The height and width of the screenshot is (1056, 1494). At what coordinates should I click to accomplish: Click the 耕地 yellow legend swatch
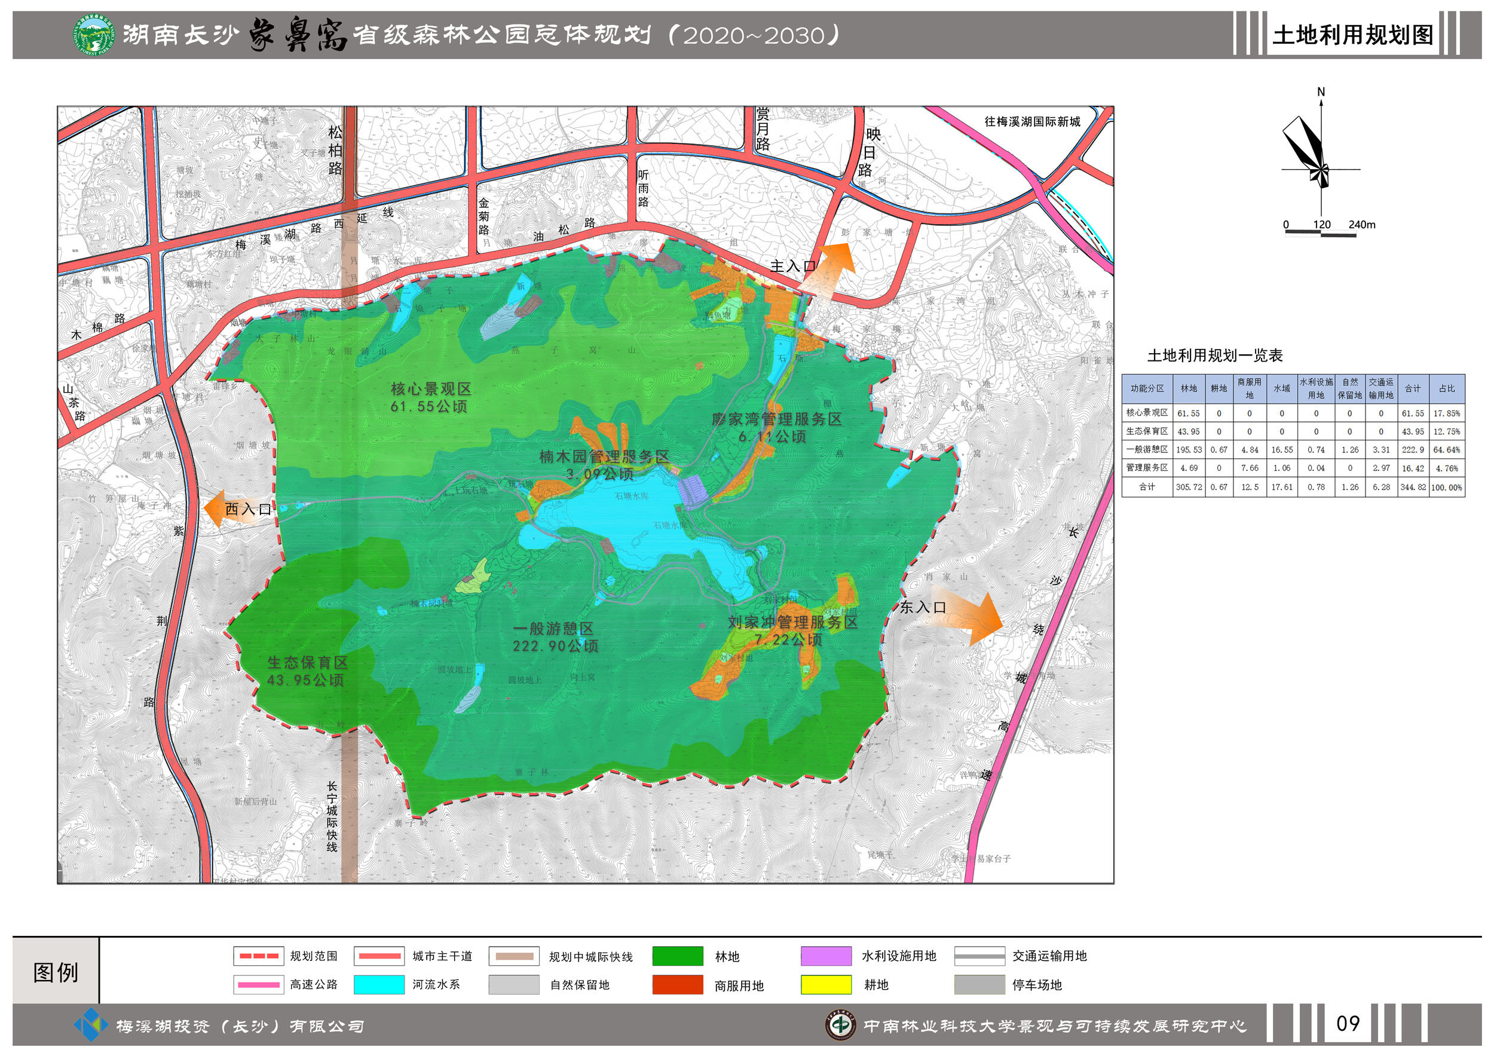tap(826, 984)
